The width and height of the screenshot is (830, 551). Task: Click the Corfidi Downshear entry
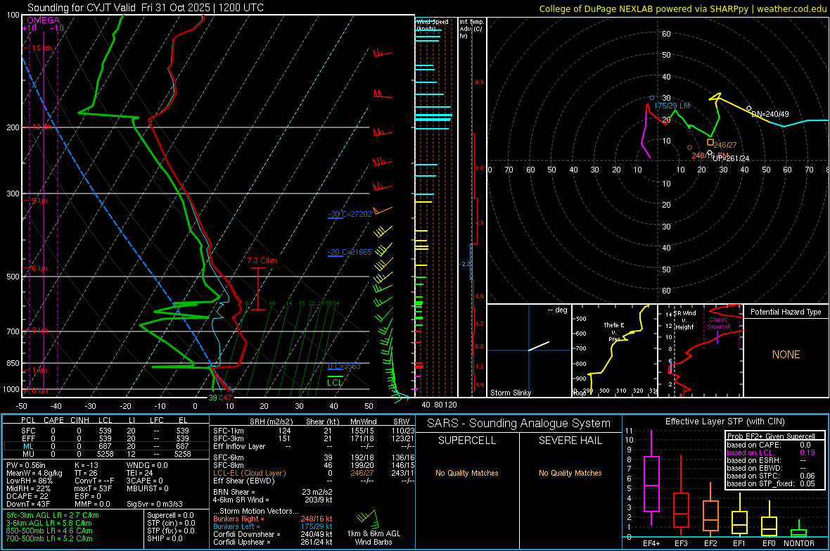[273, 534]
